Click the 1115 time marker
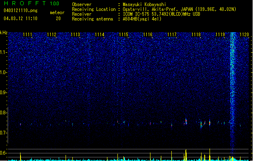The image size is (253, 161). pyautogui.click(x=124, y=35)
